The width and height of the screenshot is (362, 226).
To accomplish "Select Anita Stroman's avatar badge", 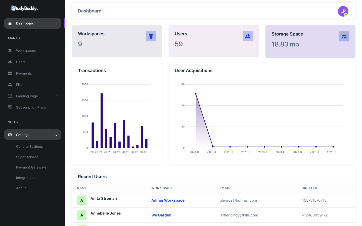I will [82, 200].
